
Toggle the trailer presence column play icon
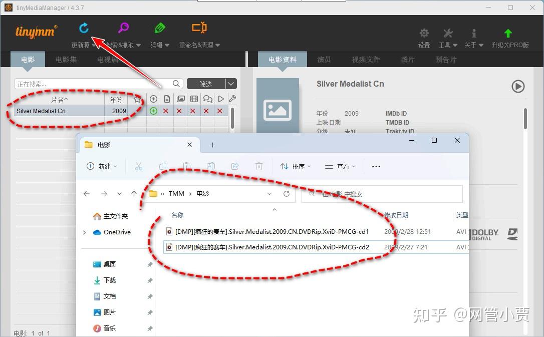pyautogui.click(x=220, y=99)
